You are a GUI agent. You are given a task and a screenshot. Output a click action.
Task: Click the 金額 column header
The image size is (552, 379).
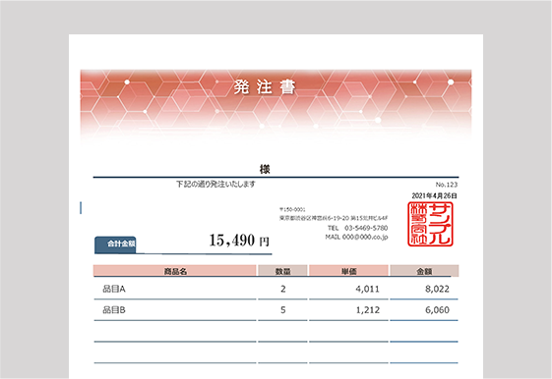tap(424, 271)
